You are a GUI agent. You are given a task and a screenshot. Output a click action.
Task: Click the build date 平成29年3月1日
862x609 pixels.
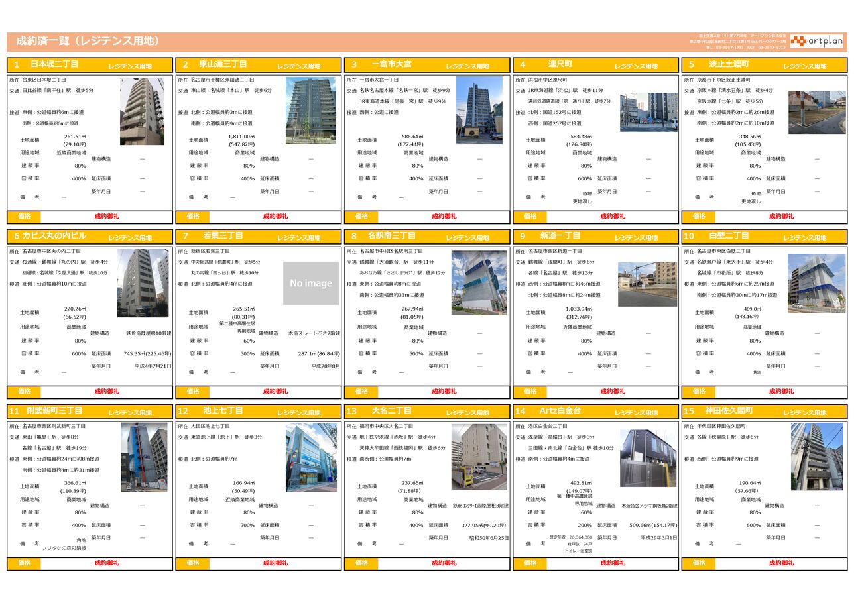tap(659, 538)
